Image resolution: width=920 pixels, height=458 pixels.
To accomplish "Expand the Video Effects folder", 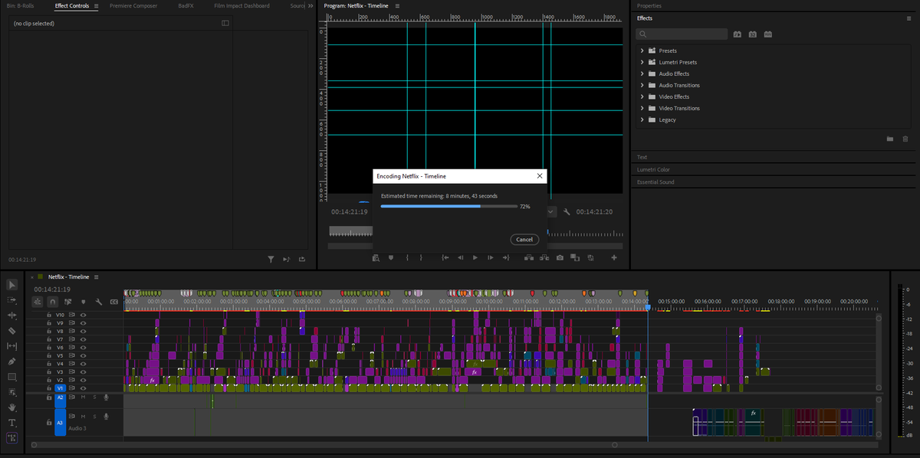I will 642,97.
